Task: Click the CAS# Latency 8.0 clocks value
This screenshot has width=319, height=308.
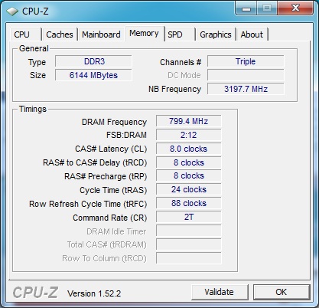Action: (x=188, y=149)
